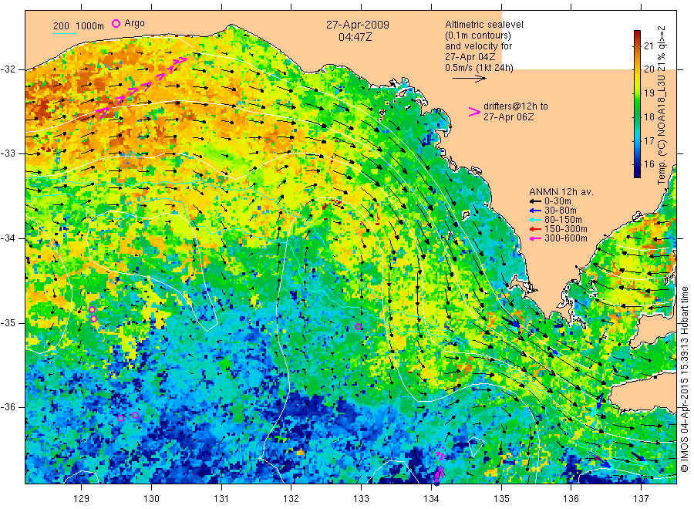Click the "Altimetric sealevel" text
694x509 pixels.
pyautogui.click(x=484, y=25)
